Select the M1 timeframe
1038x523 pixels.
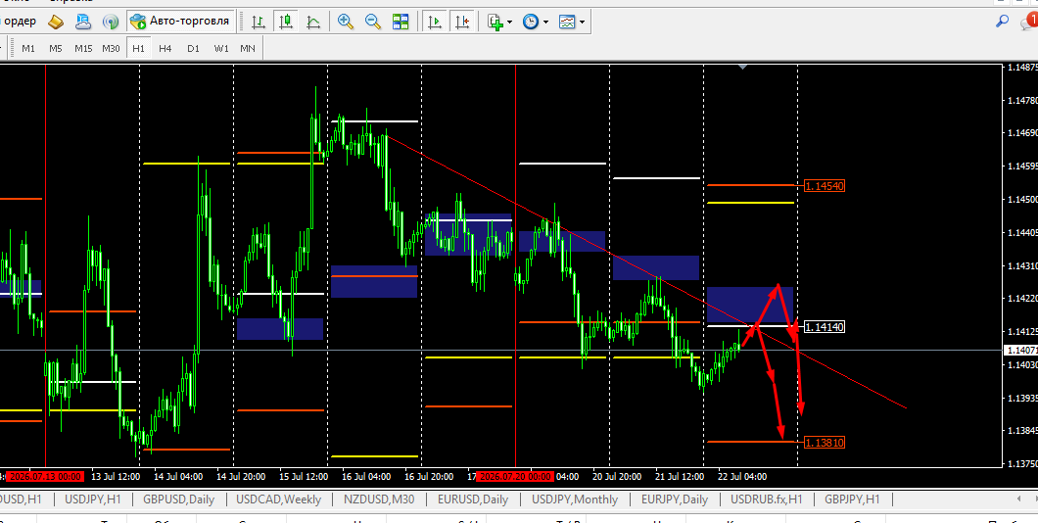pos(28,48)
